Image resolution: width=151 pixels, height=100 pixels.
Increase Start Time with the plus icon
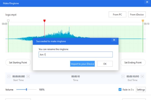28,76
